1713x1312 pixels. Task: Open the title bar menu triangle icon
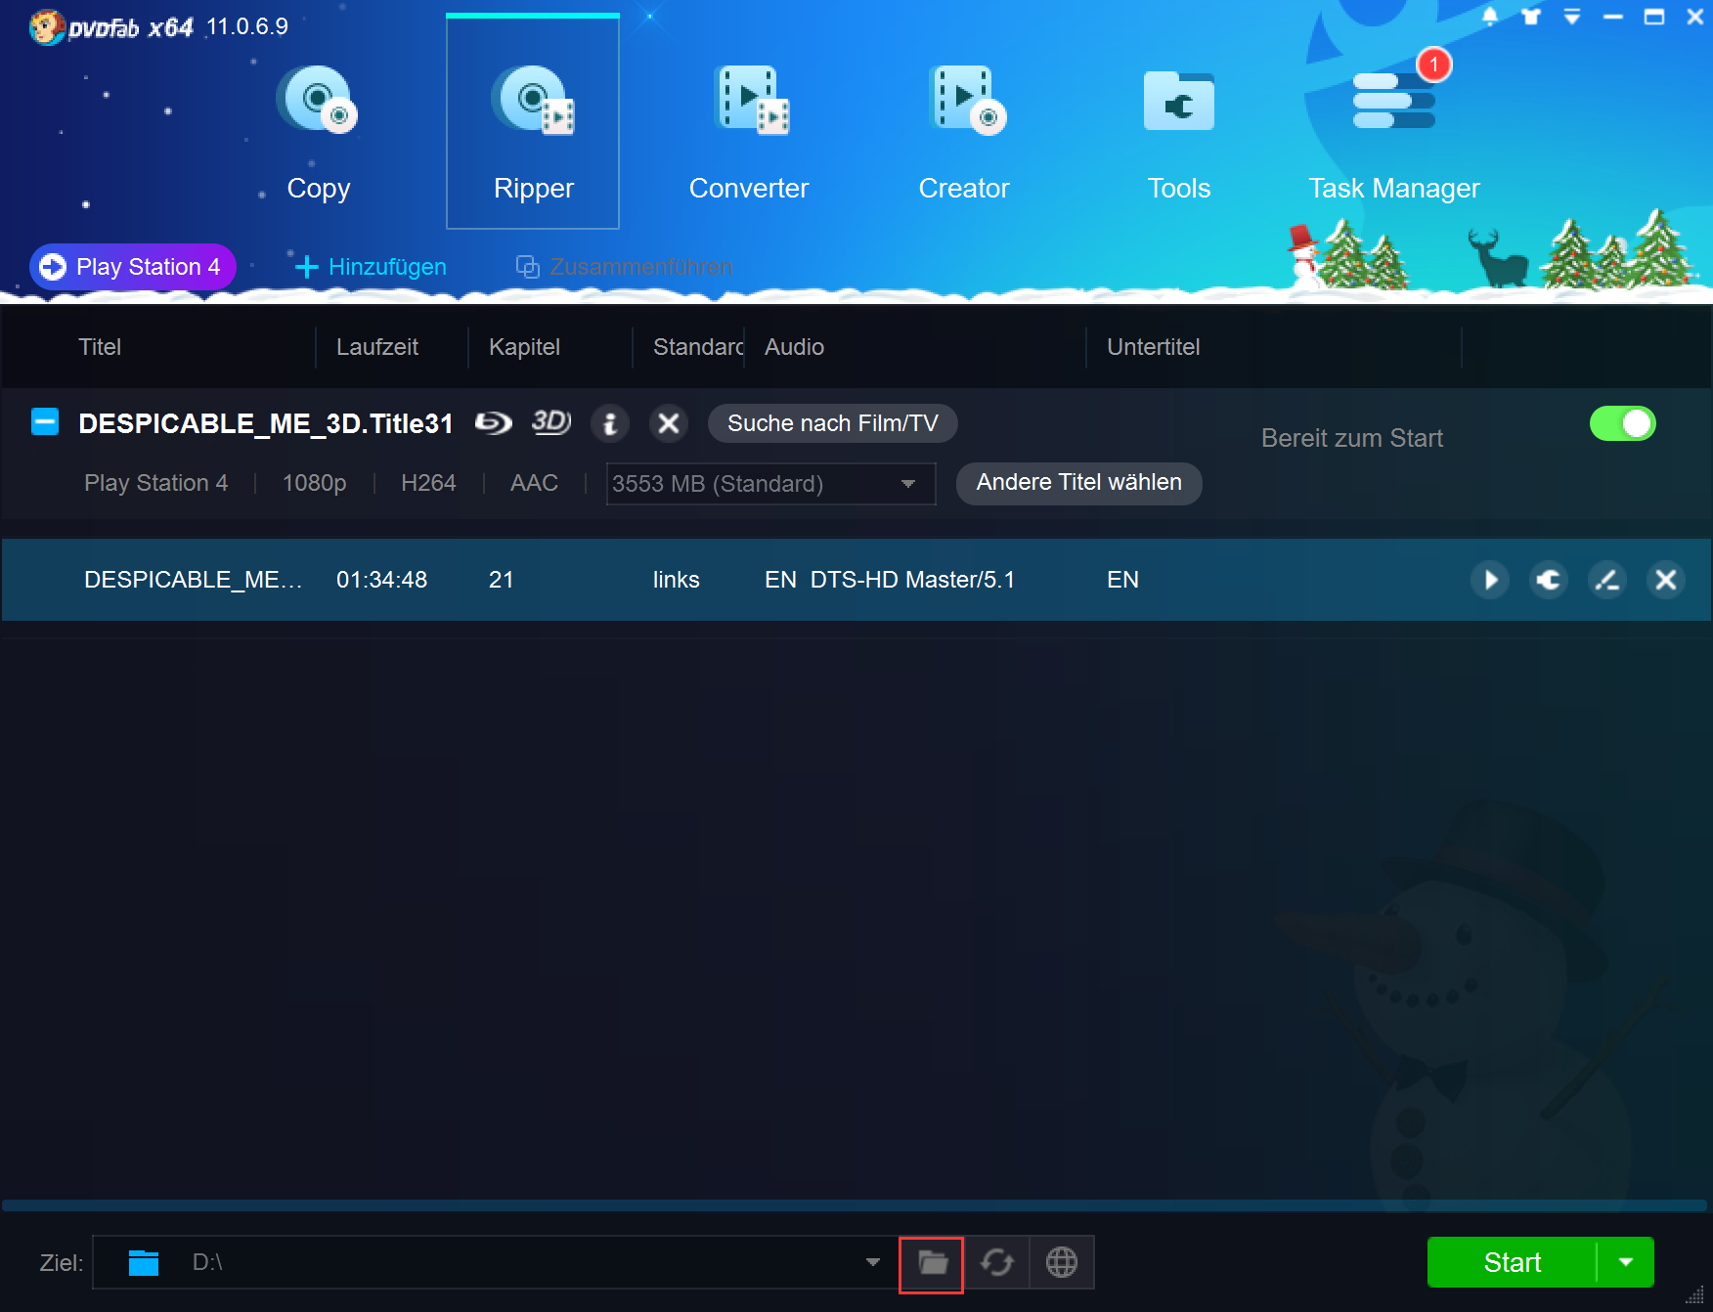point(1572,17)
